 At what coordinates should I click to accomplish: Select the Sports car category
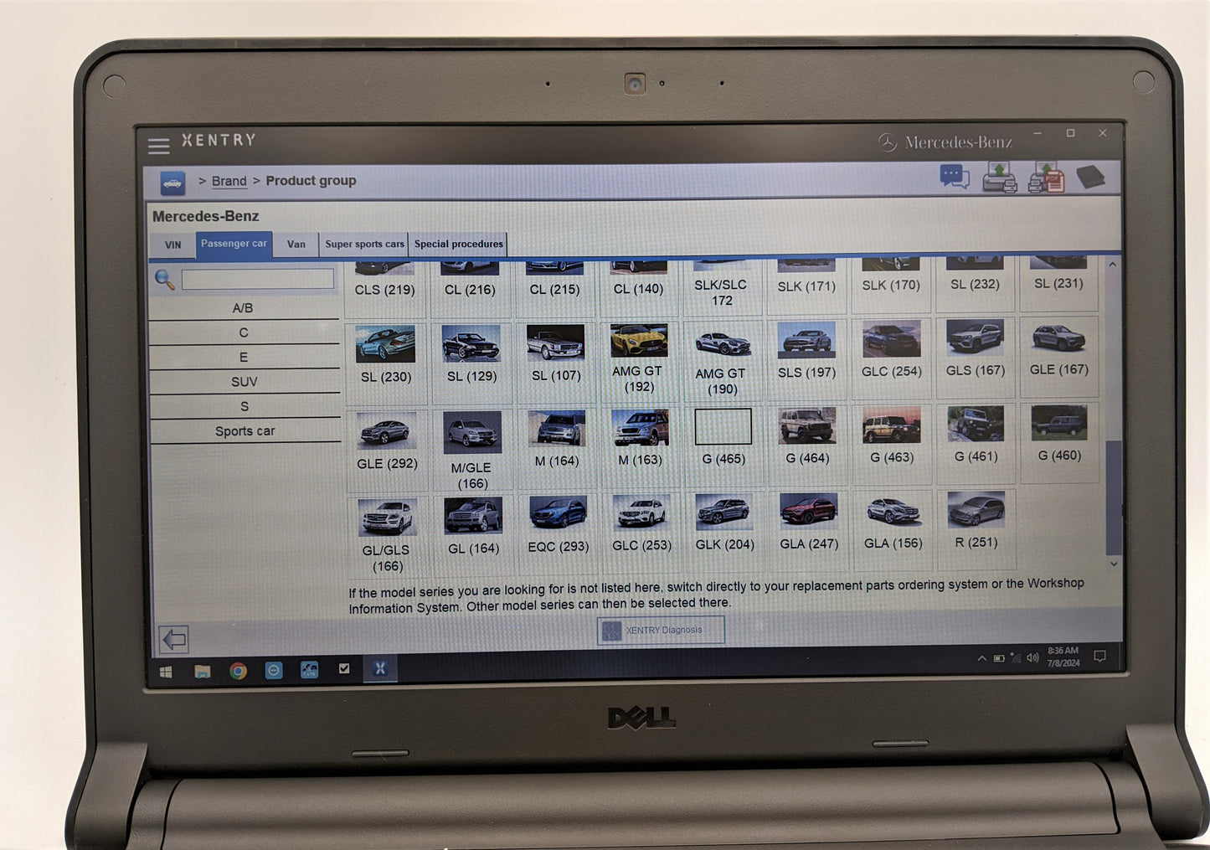(245, 431)
